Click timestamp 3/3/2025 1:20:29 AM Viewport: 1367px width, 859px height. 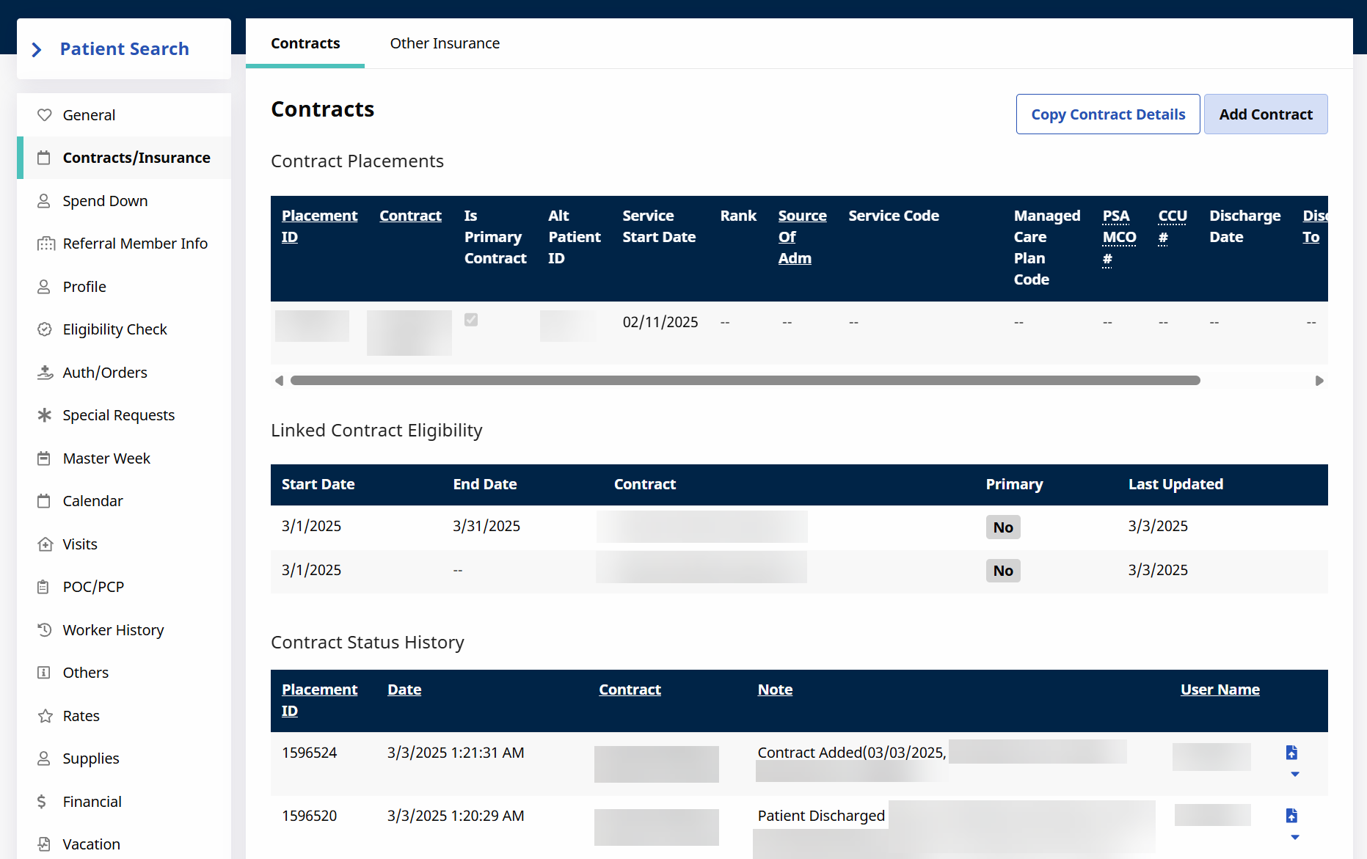point(456,816)
